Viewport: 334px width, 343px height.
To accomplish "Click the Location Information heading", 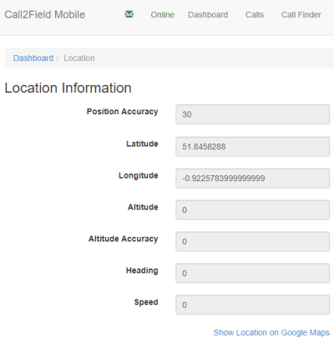I will coord(68,88).
